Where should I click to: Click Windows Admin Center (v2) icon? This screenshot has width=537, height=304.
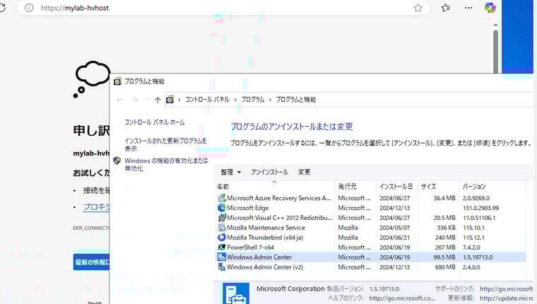222,267
